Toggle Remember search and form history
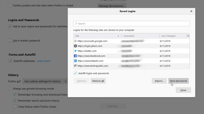 [x=15, y=101]
